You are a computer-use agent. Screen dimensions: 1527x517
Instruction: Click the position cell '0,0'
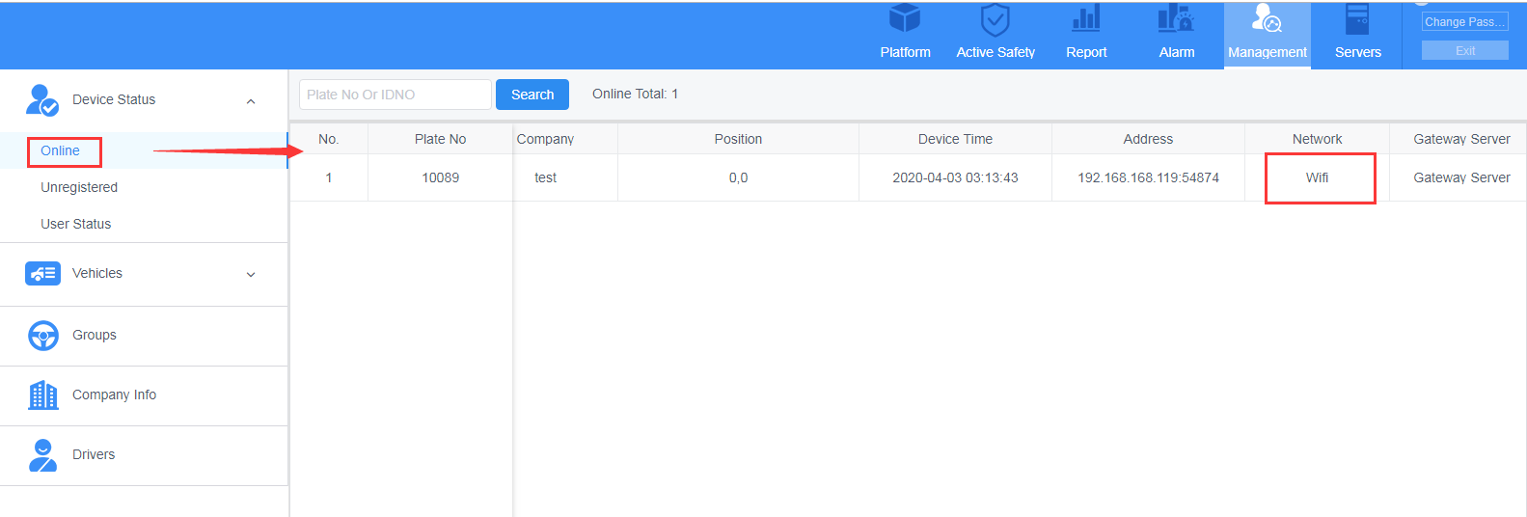pyautogui.click(x=738, y=177)
